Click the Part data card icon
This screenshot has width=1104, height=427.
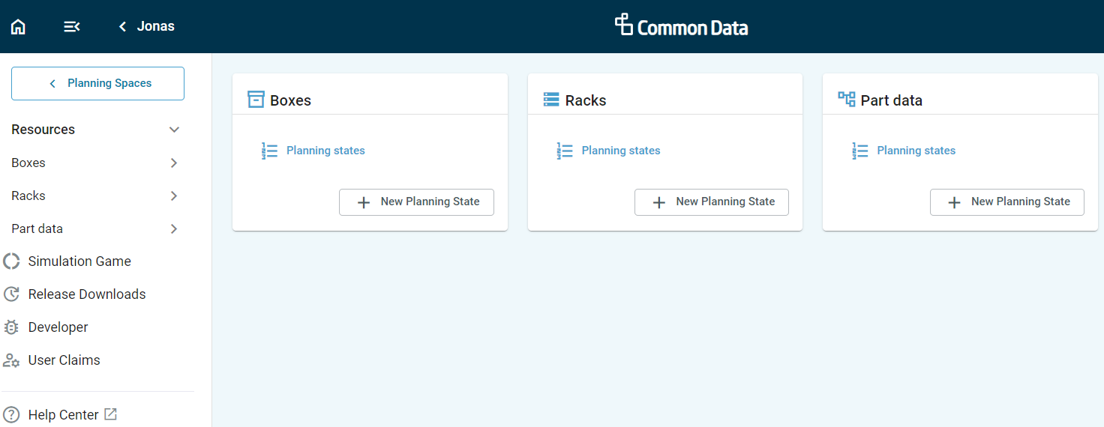click(847, 100)
